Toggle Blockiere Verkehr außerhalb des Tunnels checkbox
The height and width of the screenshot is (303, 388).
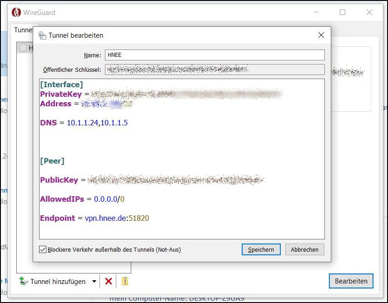click(x=43, y=249)
